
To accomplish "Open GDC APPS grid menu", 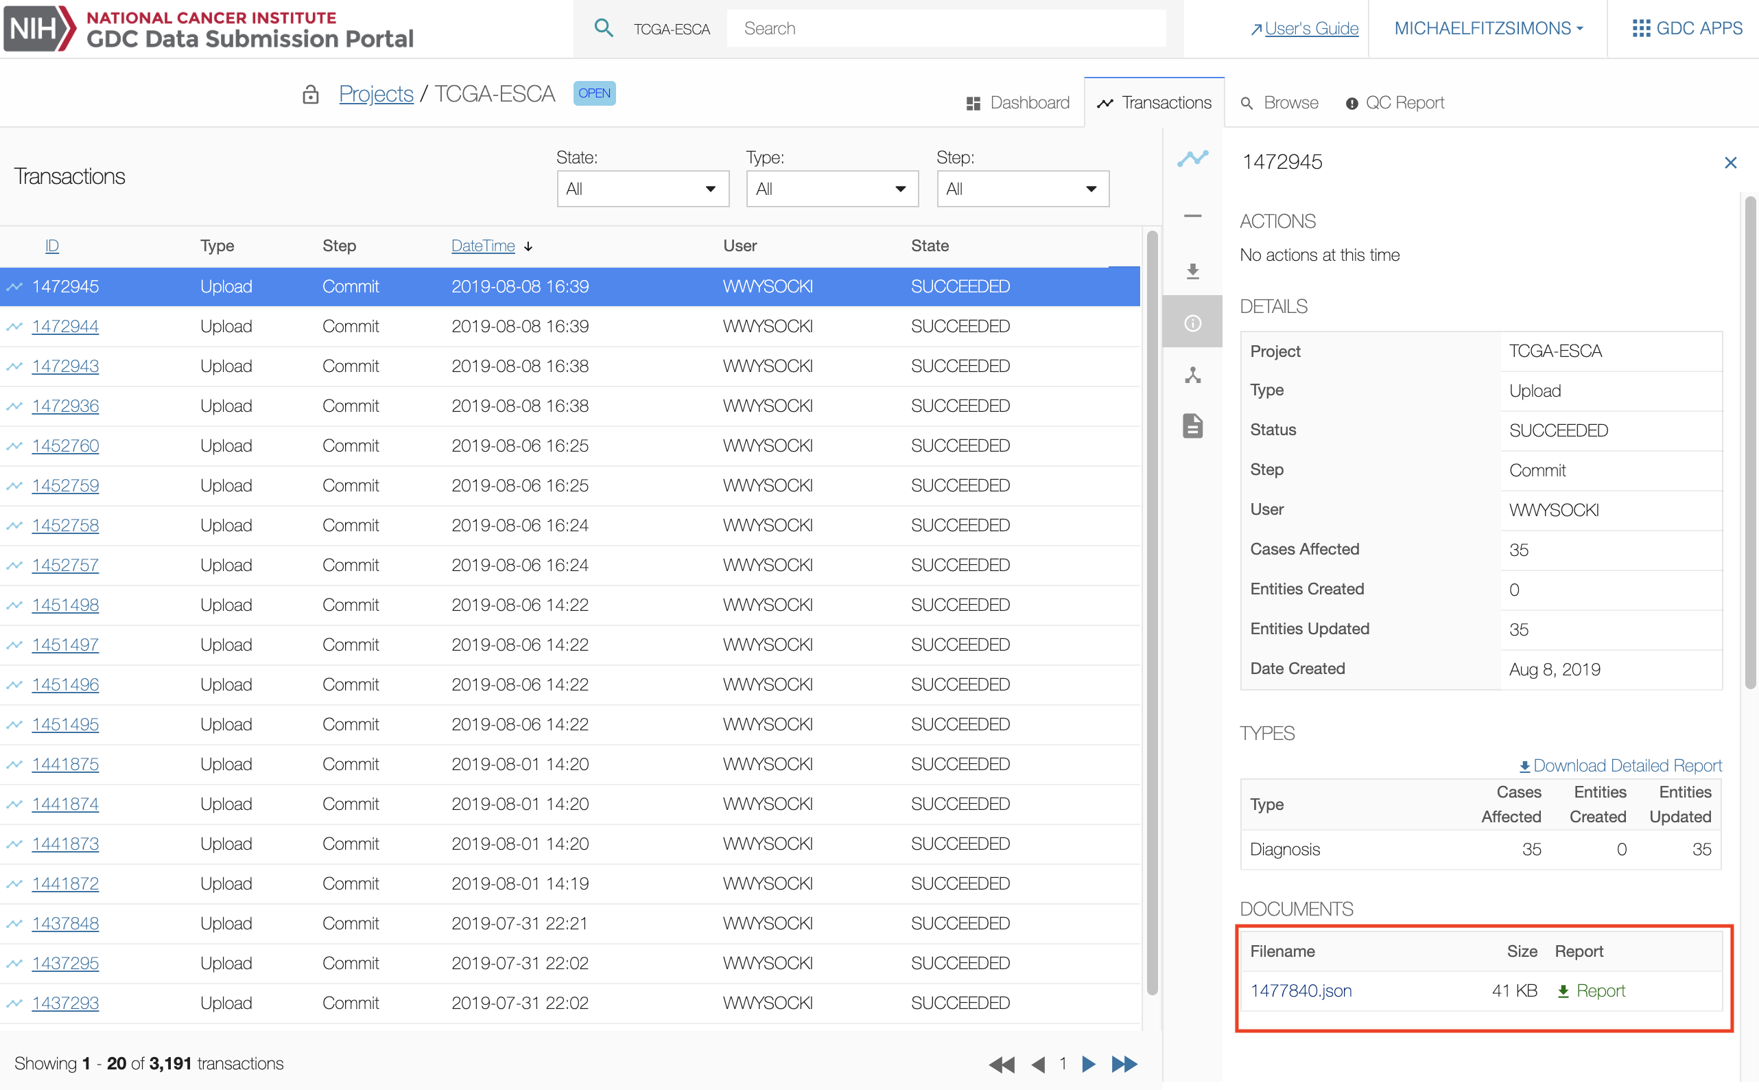I will click(x=1686, y=28).
